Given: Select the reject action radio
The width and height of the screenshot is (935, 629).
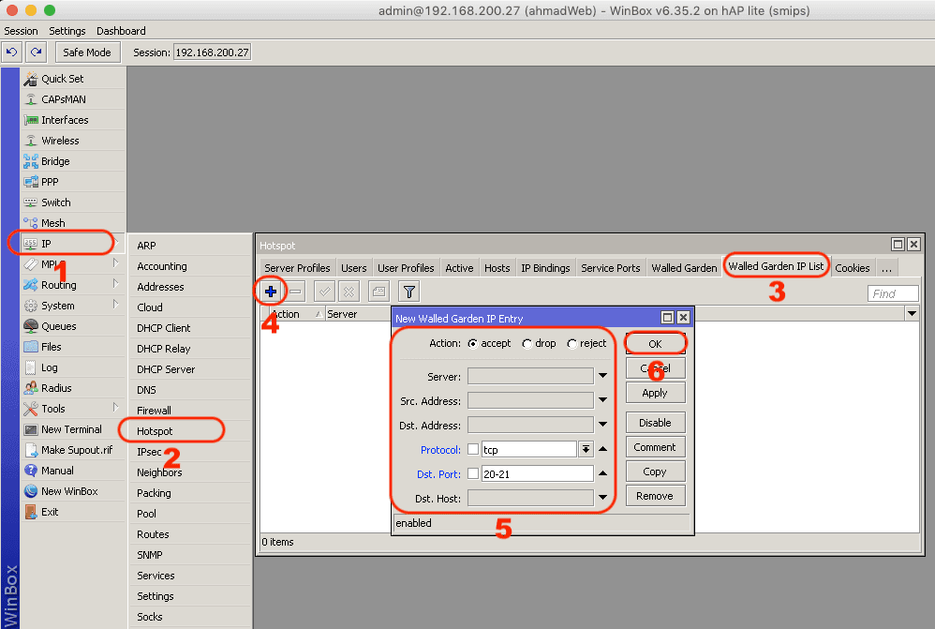Looking at the screenshot, I should (571, 344).
